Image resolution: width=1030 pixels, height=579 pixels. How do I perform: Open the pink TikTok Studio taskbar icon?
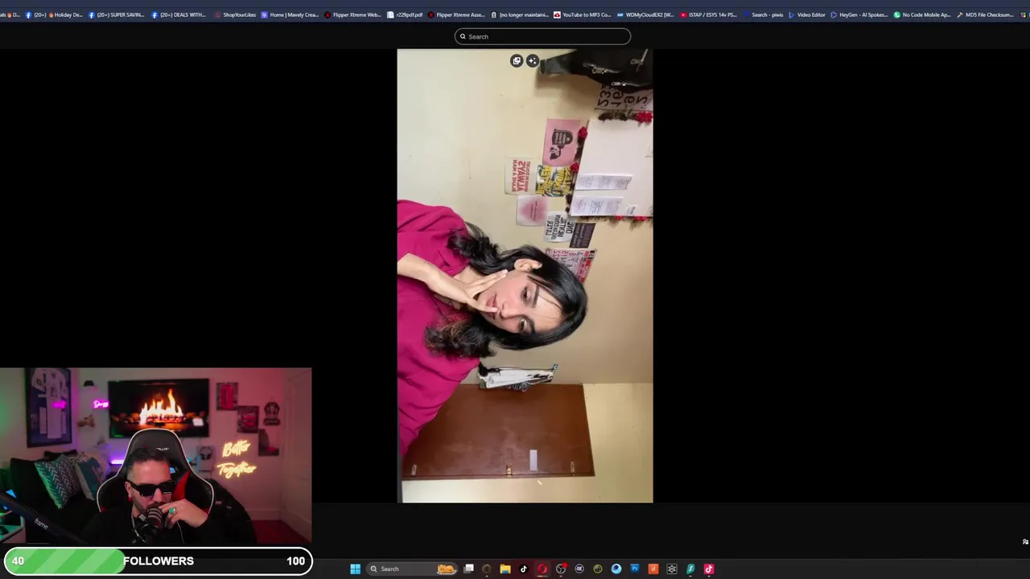click(709, 569)
